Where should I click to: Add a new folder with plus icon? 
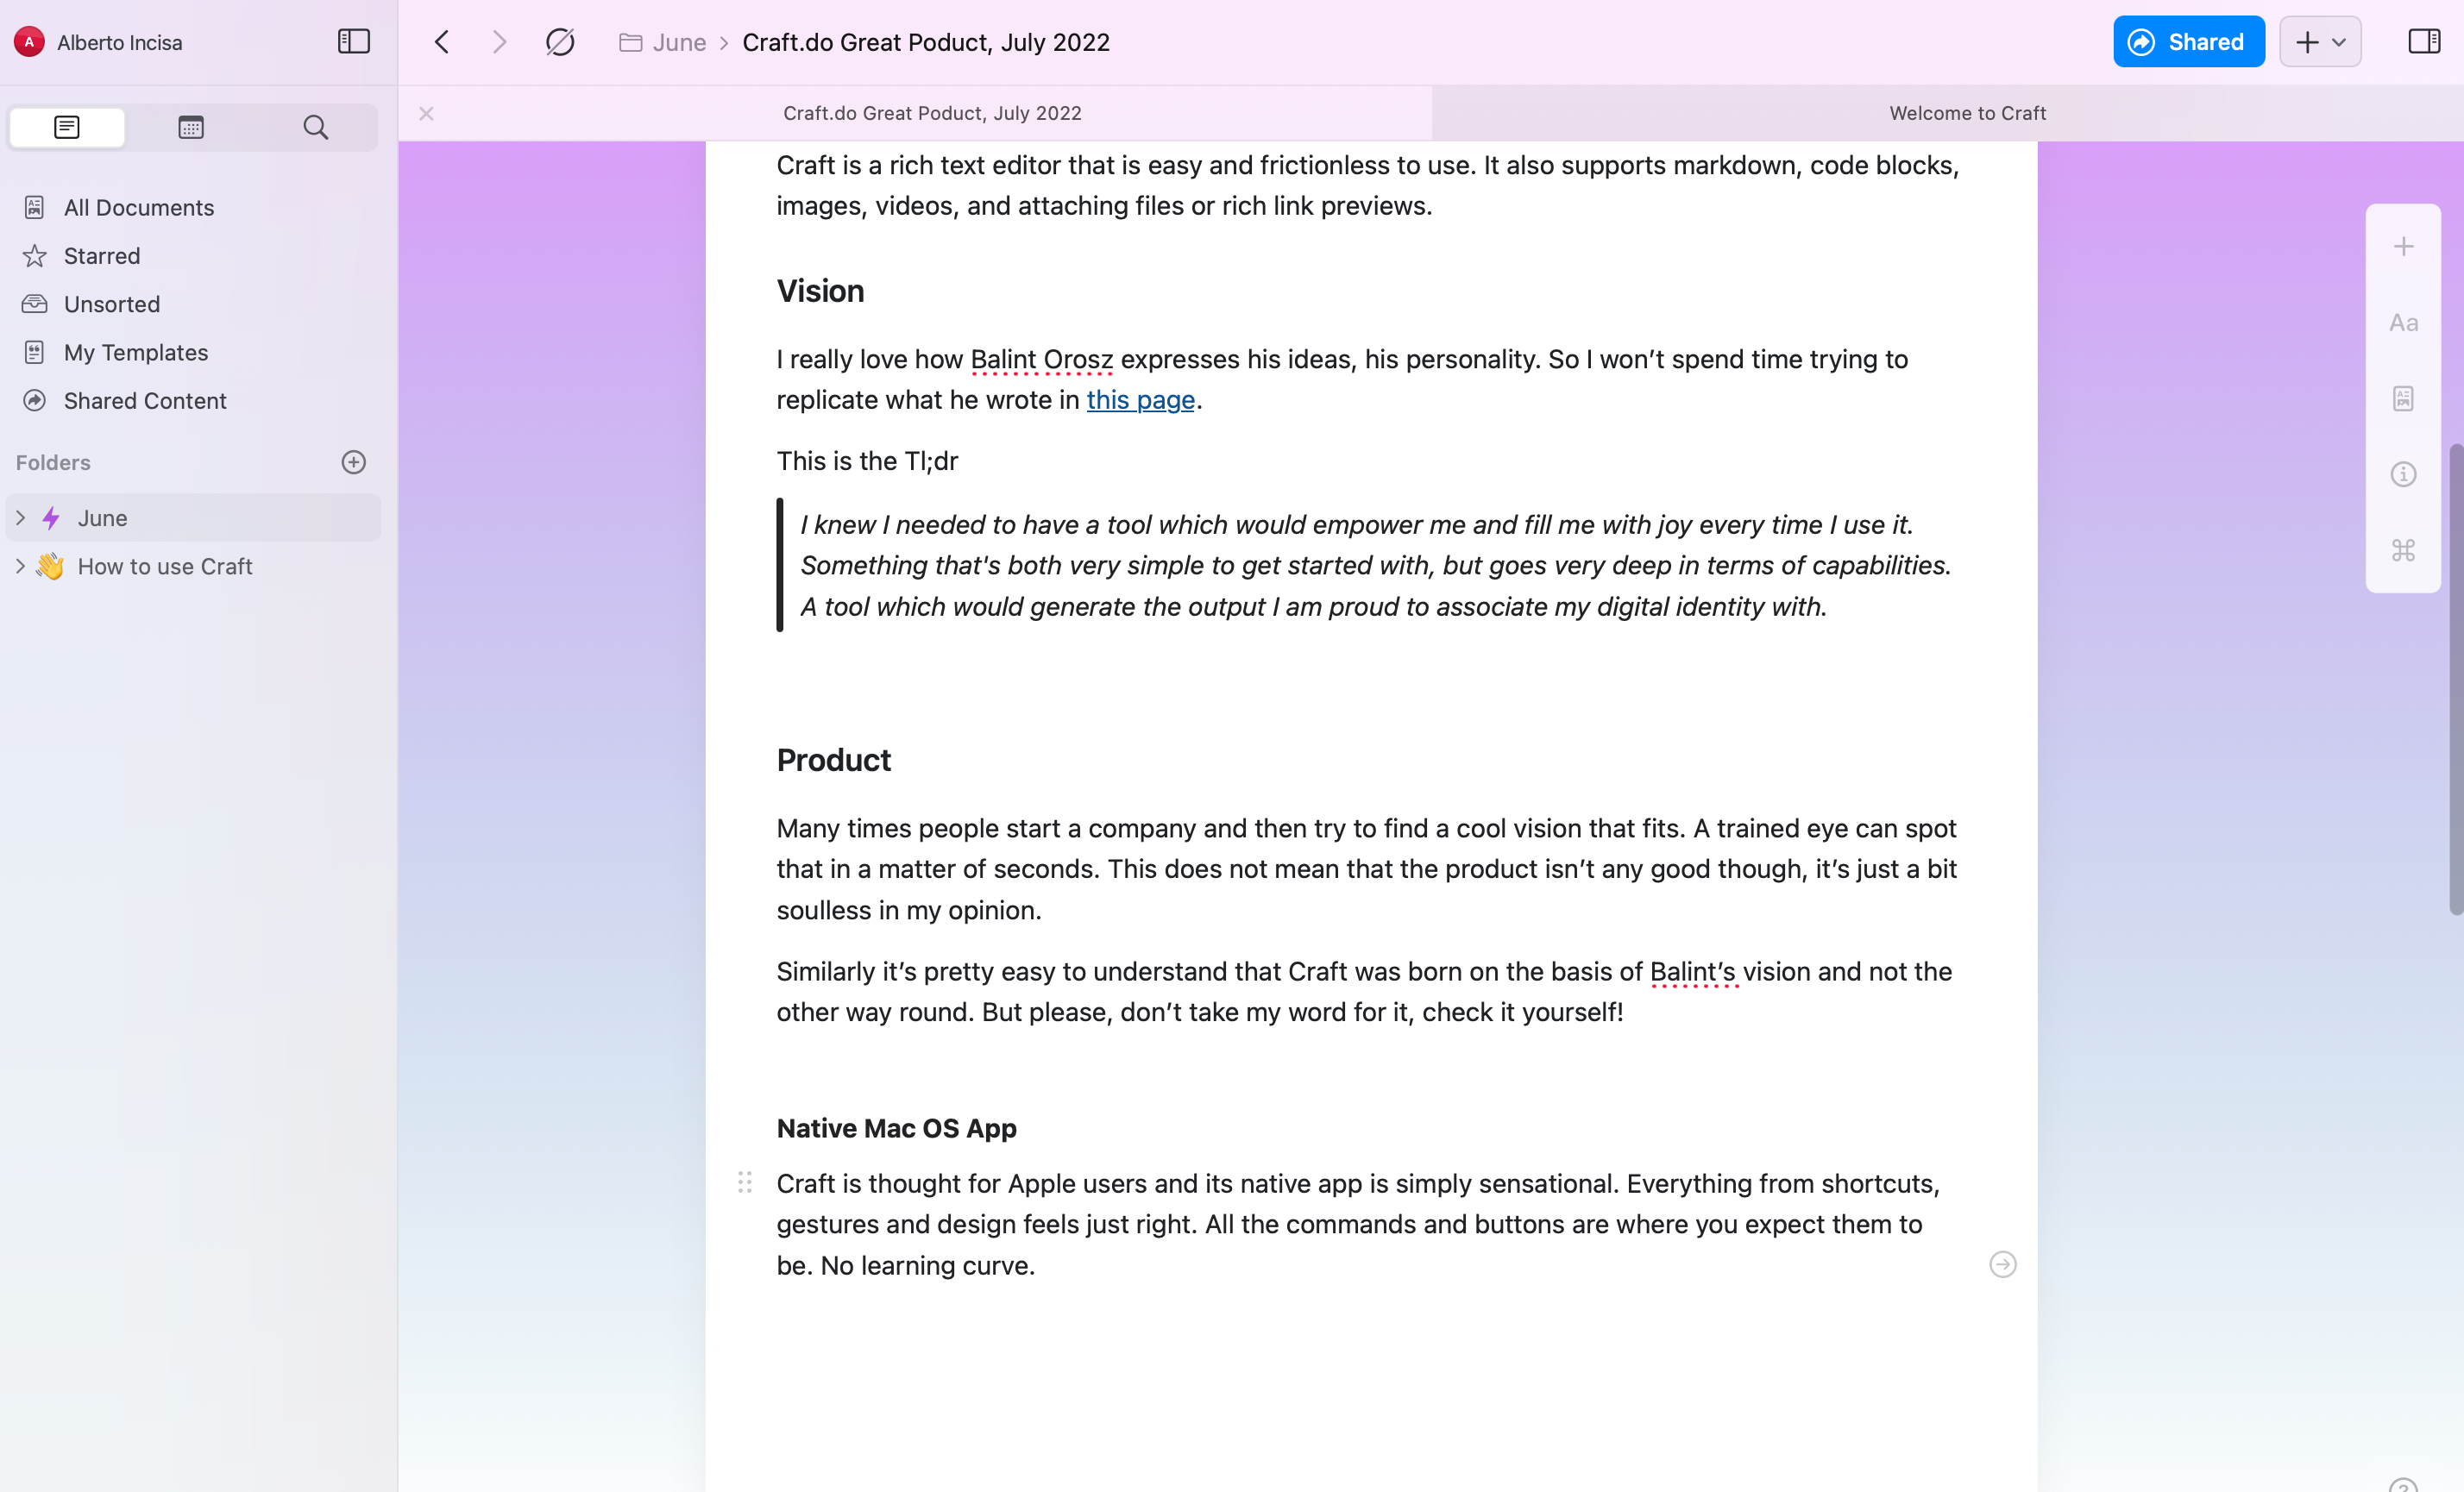(354, 461)
